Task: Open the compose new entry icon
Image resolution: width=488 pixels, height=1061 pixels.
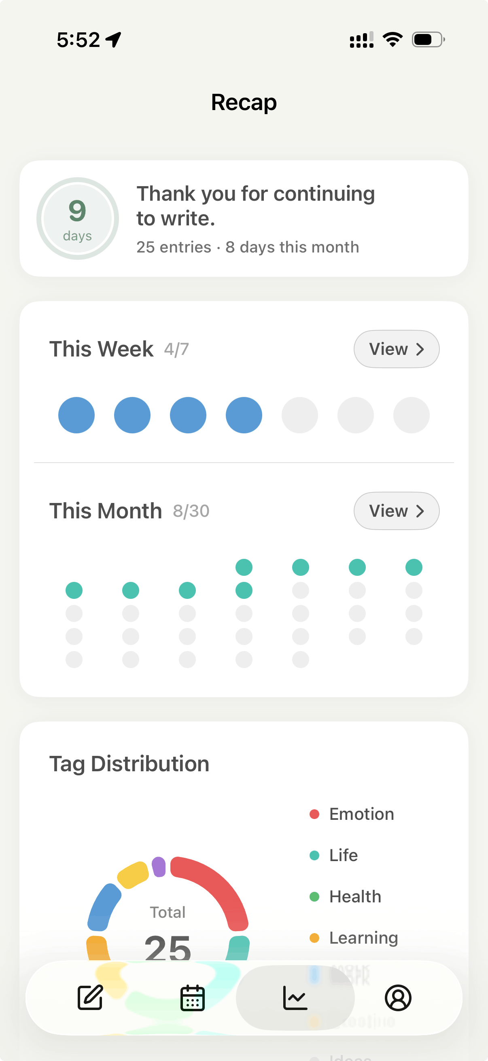Action: (x=90, y=997)
